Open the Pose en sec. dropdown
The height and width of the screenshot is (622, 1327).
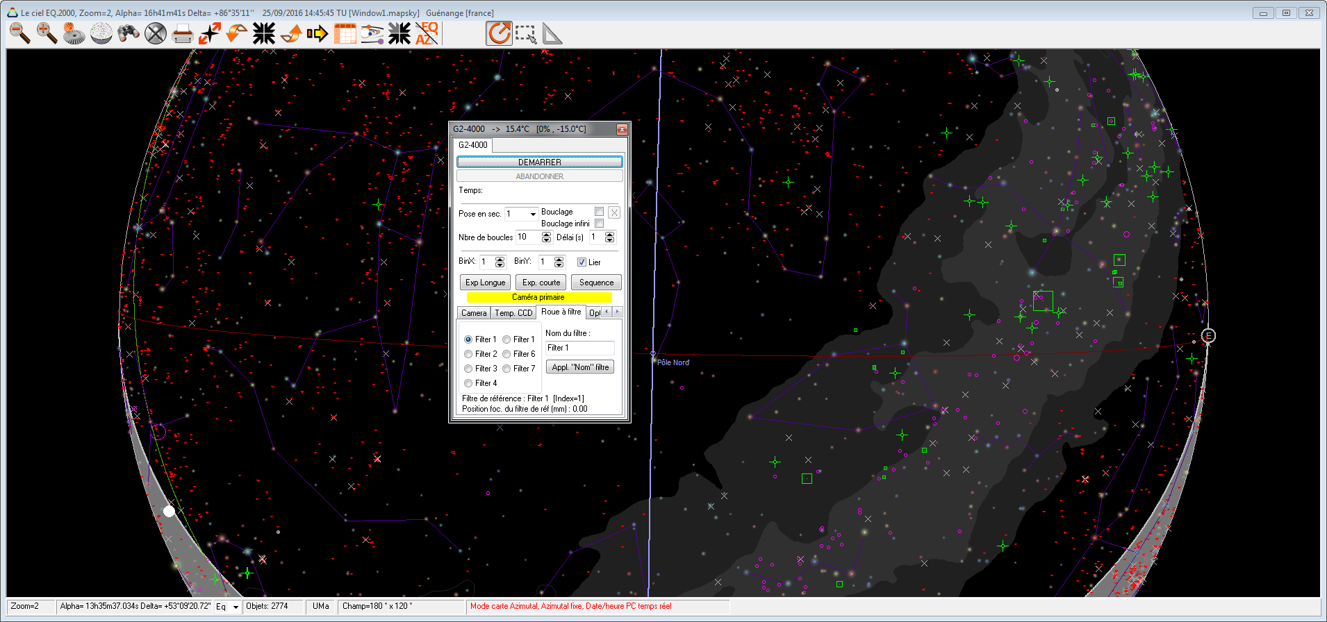[533, 214]
